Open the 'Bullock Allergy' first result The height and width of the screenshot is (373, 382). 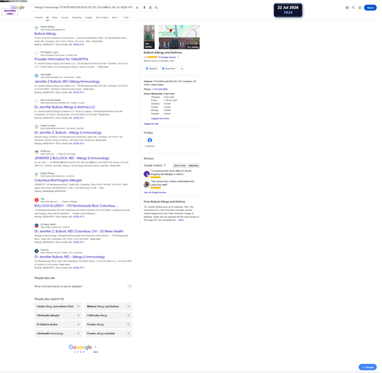[x=45, y=34]
